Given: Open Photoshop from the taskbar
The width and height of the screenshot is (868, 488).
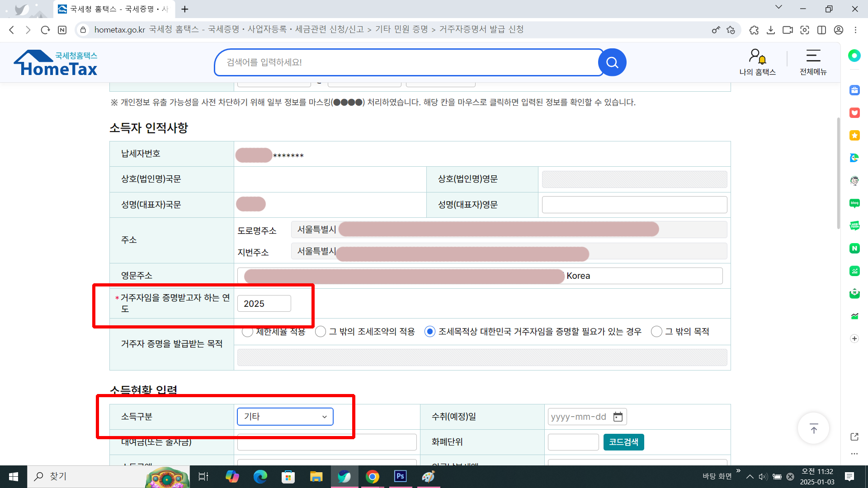Looking at the screenshot, I should point(400,476).
